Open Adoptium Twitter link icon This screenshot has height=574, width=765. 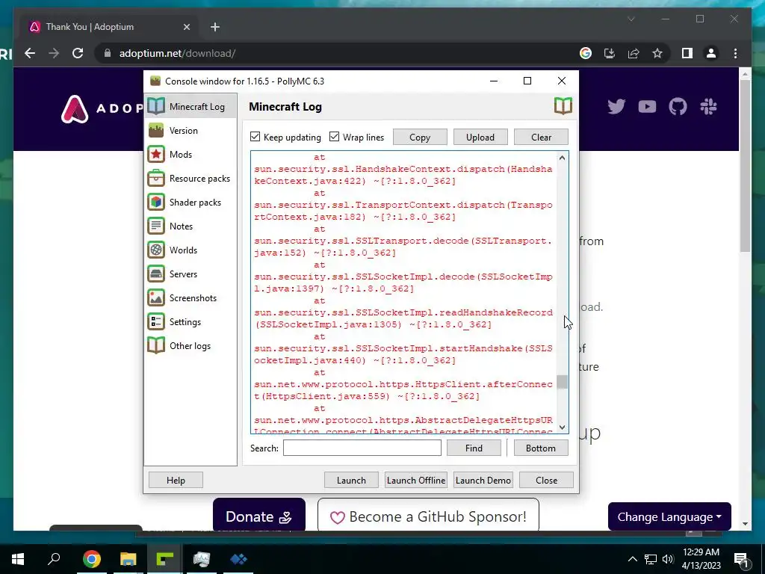616,106
